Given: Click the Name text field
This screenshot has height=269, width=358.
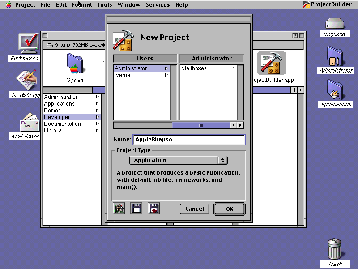Looking at the screenshot, I should tap(189, 140).
